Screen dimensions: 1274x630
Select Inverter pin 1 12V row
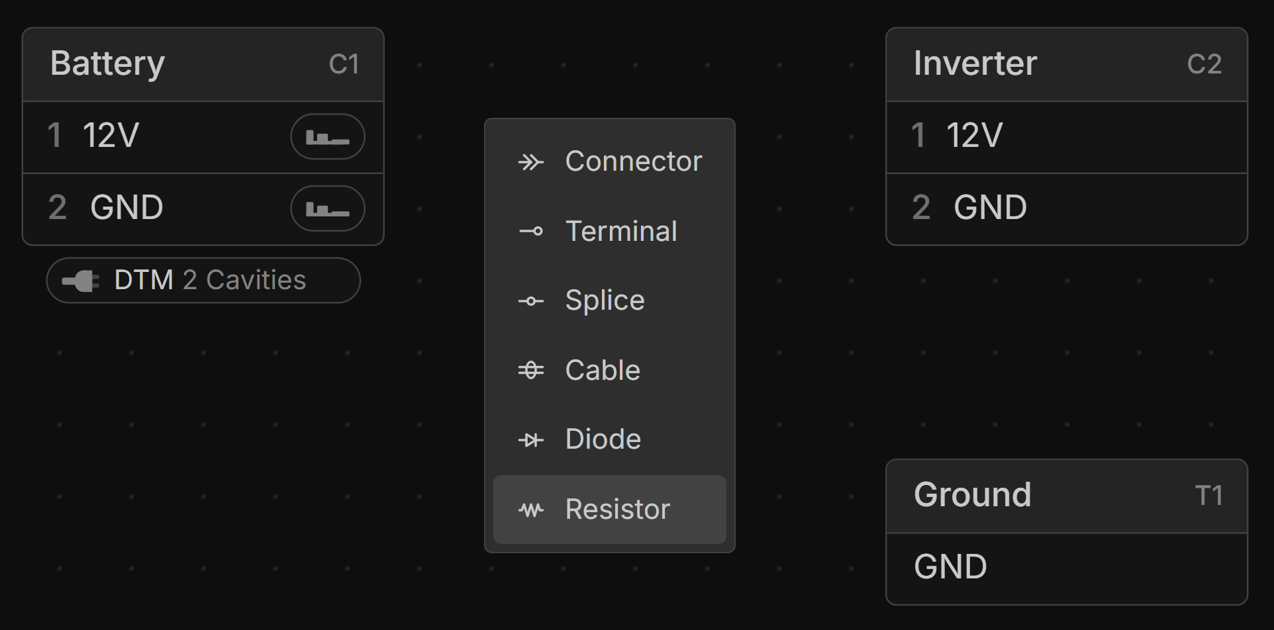click(x=1066, y=137)
